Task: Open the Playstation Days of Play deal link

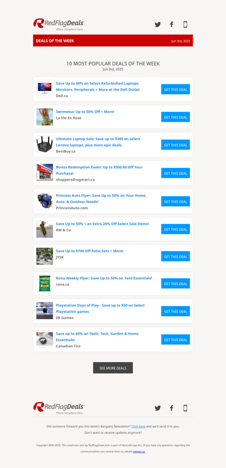Action: pos(101,308)
